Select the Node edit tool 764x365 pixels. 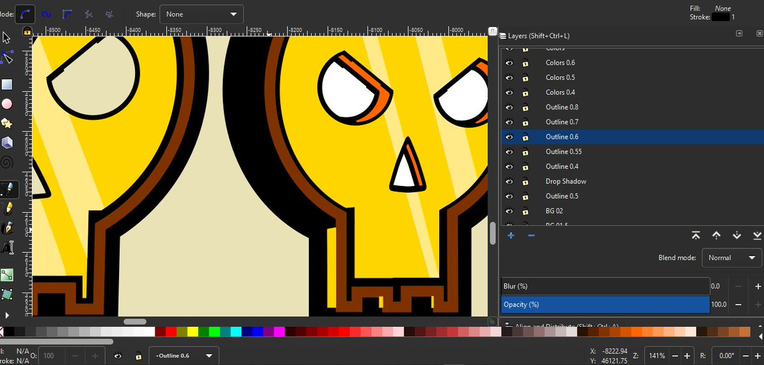click(7, 57)
